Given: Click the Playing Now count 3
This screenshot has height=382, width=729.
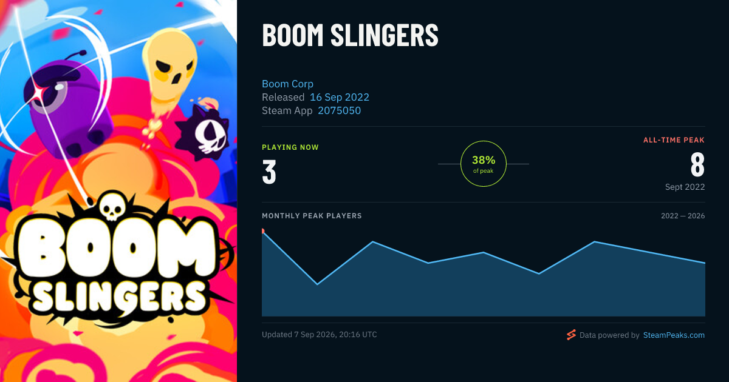Looking at the screenshot, I should pyautogui.click(x=269, y=172).
